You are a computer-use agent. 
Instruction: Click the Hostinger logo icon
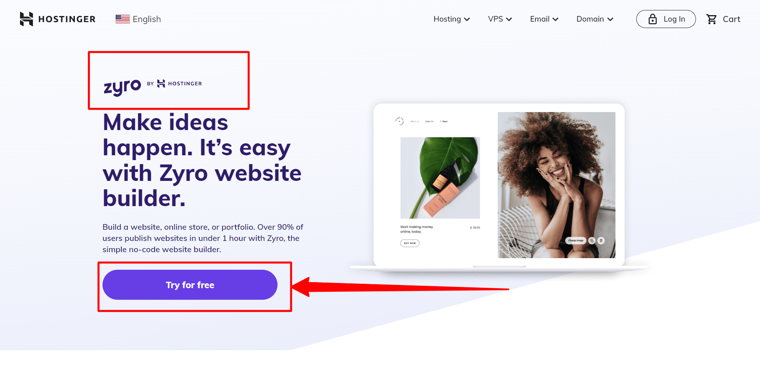pyautogui.click(x=26, y=19)
